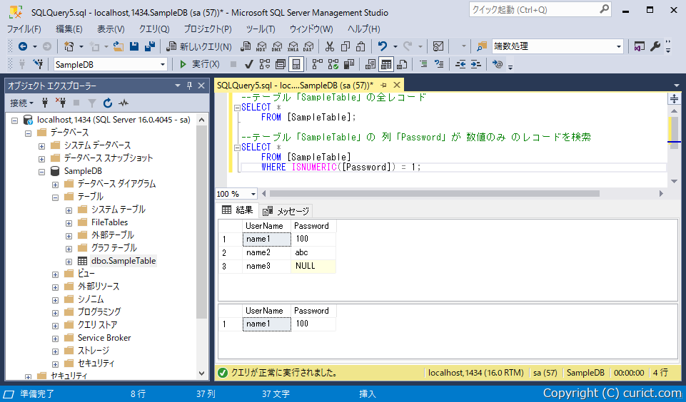This screenshot has width=686, height=402.
Task: Click the MDX query icon
Action: pos(262,46)
